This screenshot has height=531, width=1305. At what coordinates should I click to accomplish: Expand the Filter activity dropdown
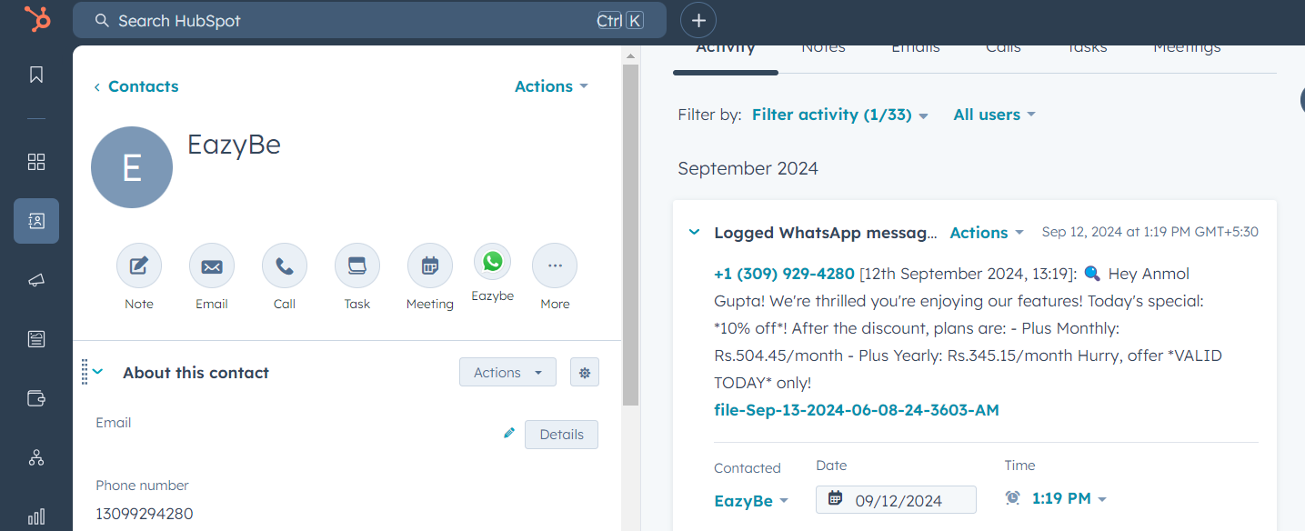point(838,115)
